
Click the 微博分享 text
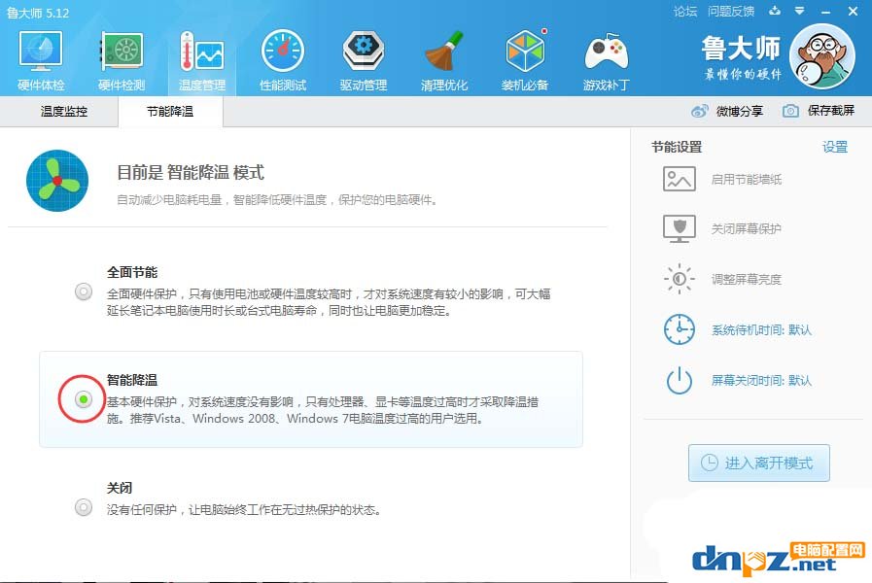(739, 111)
